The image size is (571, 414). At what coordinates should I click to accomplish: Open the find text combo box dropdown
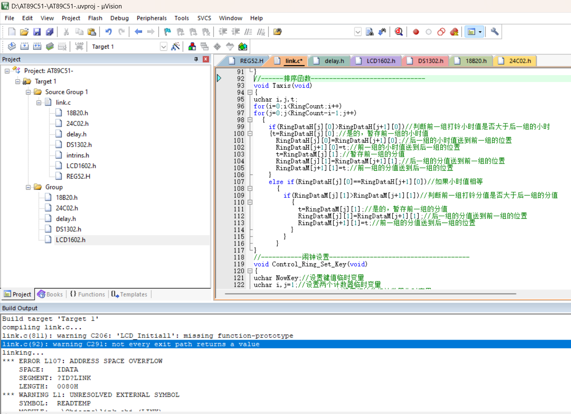[x=358, y=32]
